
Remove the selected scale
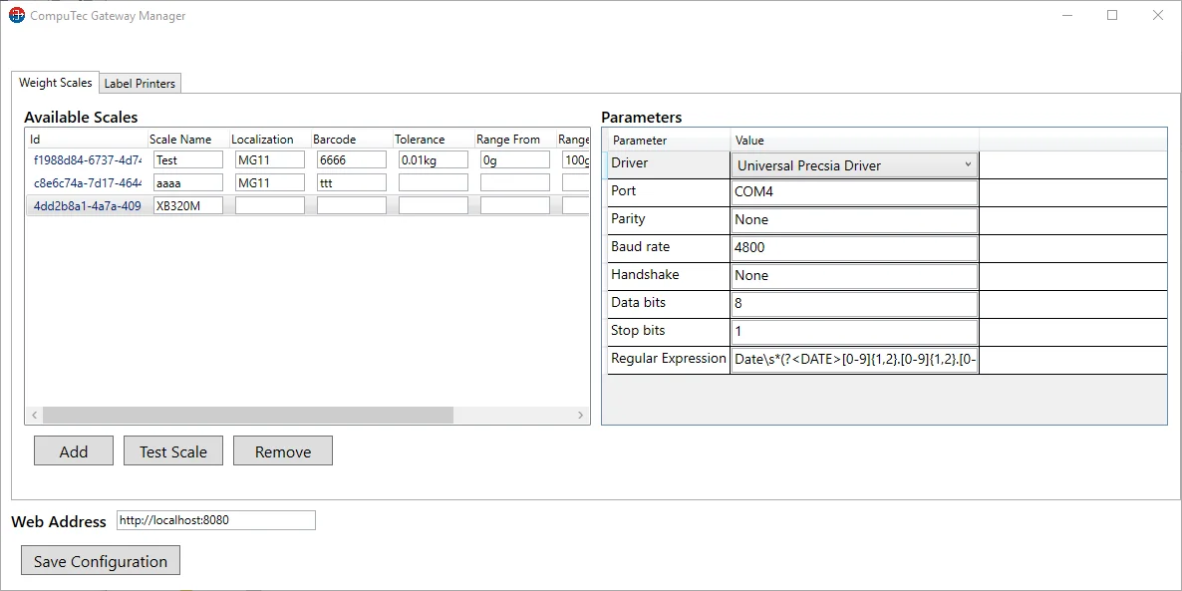(x=283, y=451)
